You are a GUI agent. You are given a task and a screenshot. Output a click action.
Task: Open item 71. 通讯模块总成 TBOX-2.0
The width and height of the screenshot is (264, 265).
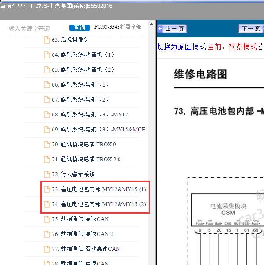pos(86,160)
